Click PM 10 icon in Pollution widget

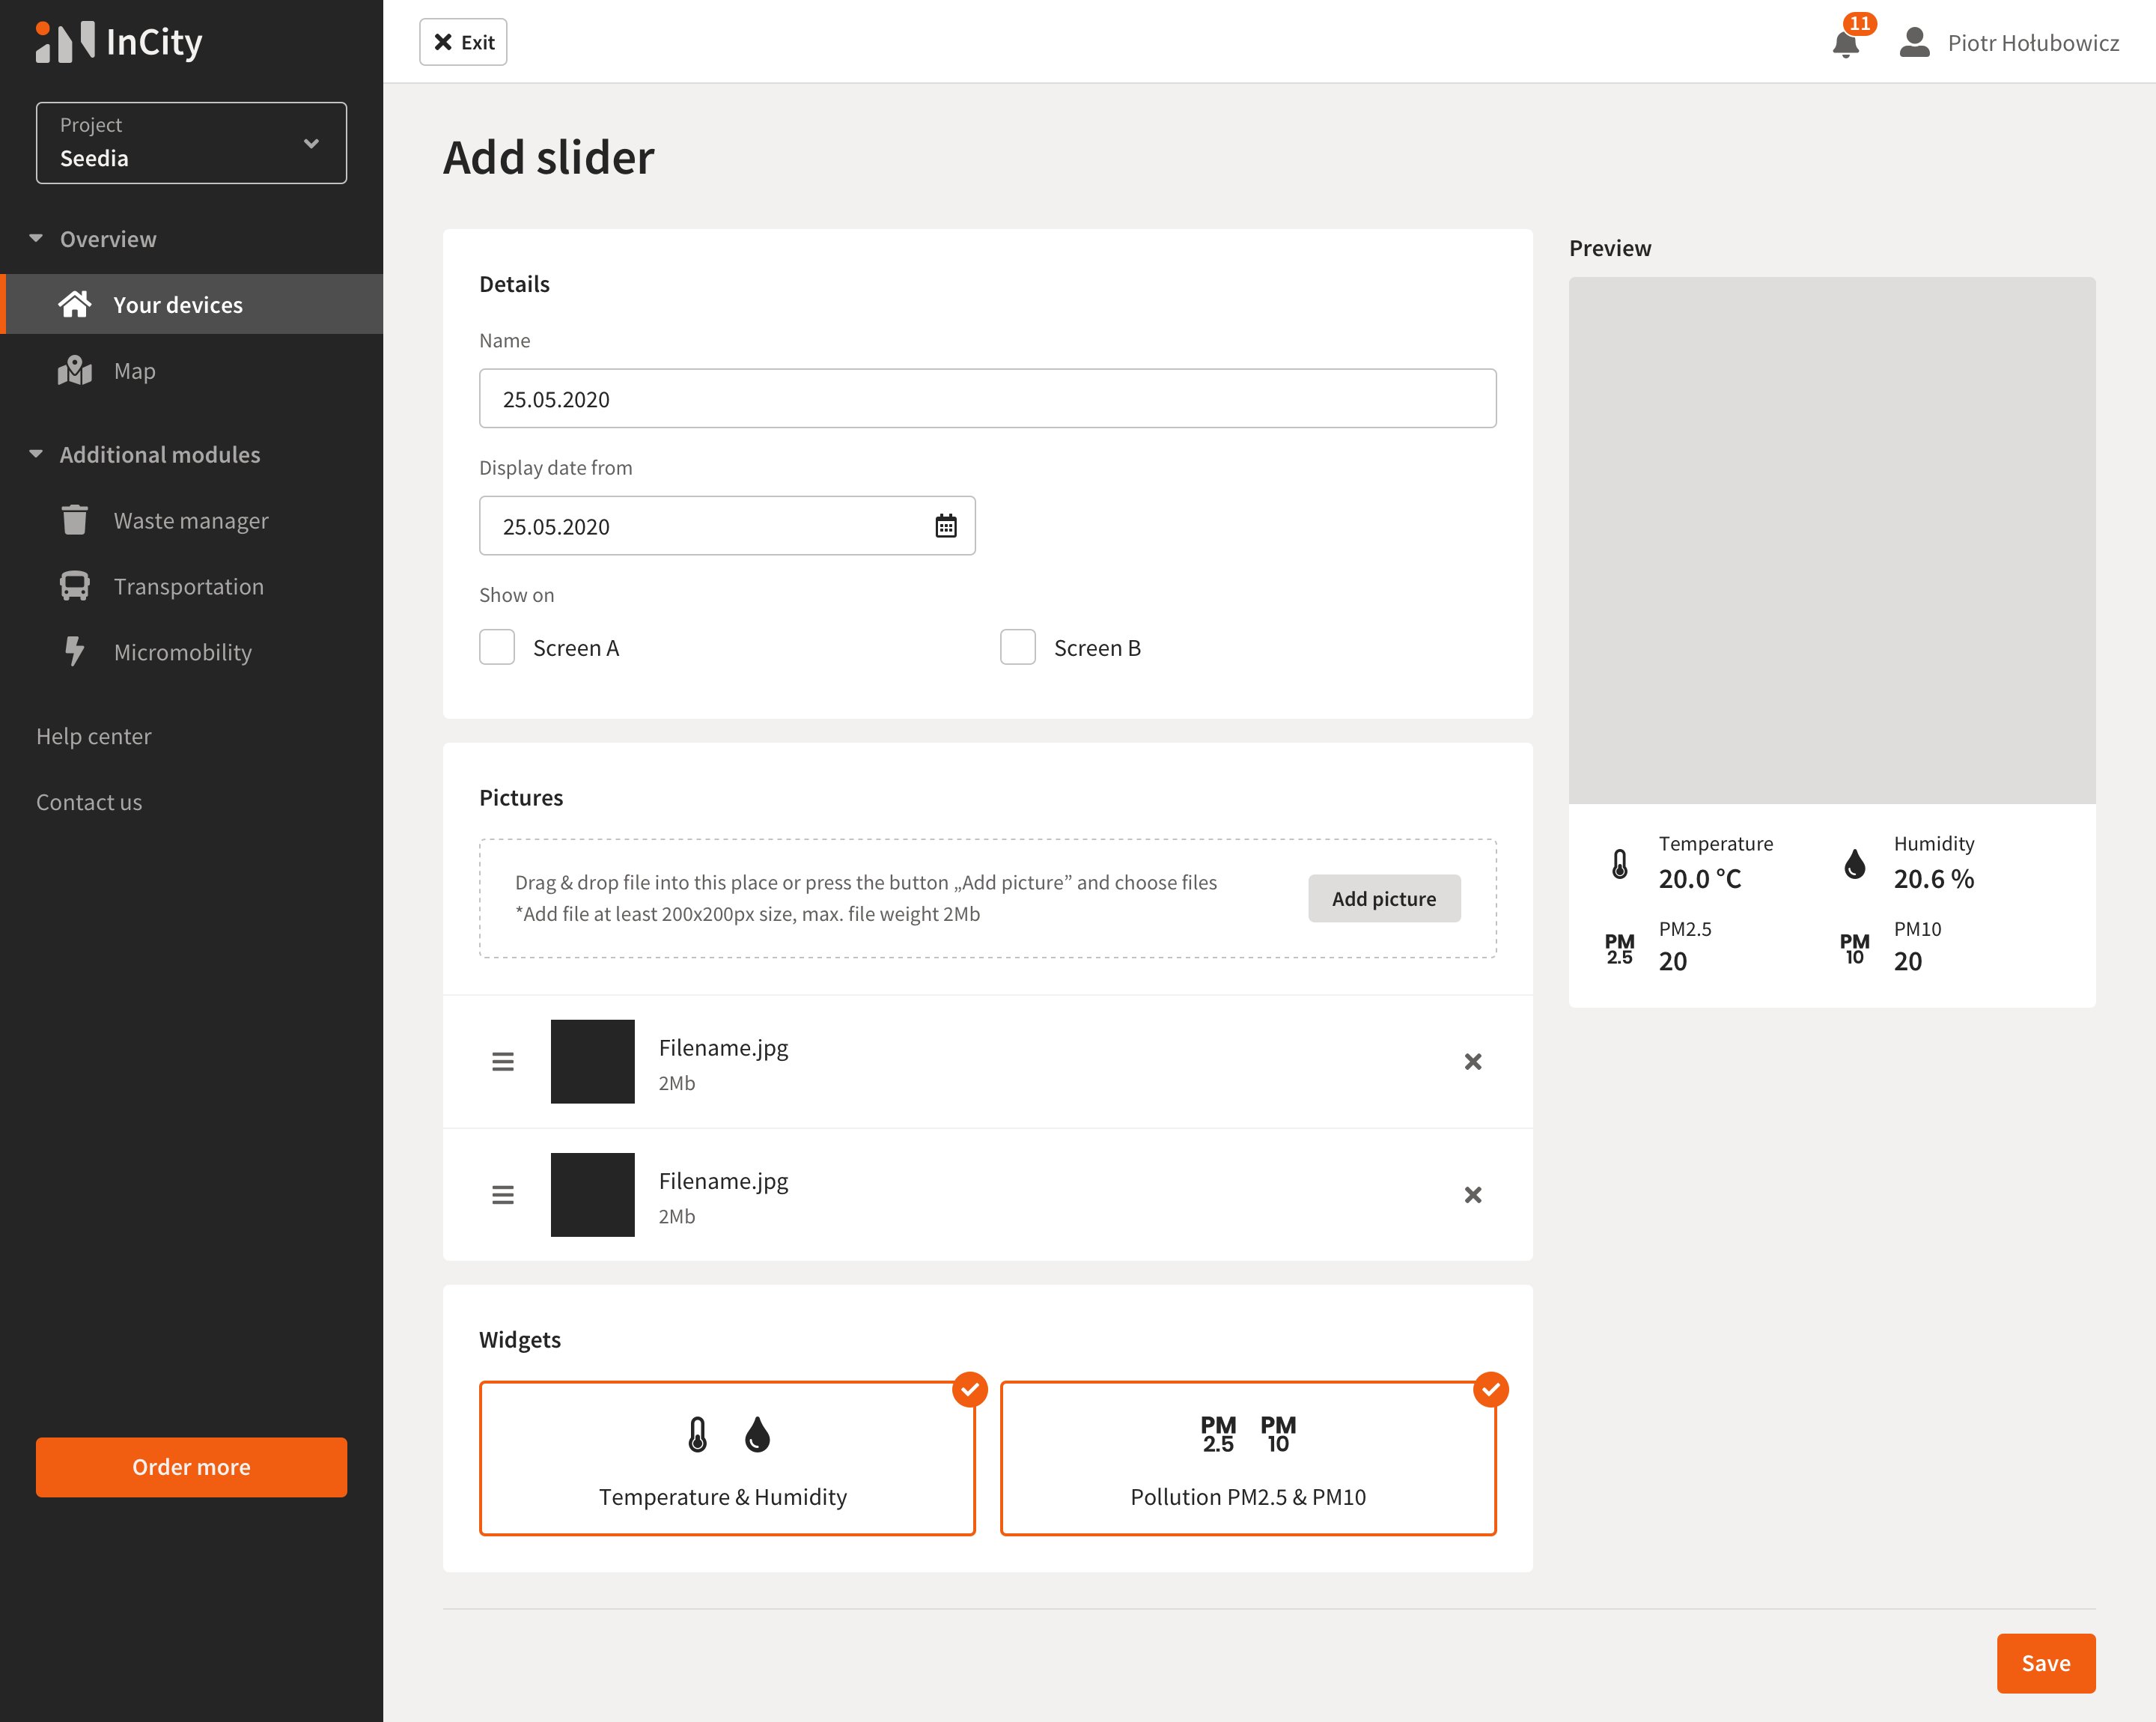click(x=1278, y=1434)
